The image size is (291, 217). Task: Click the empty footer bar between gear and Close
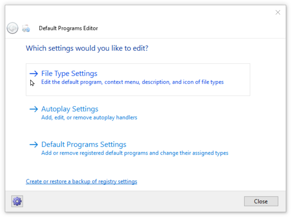point(131,201)
